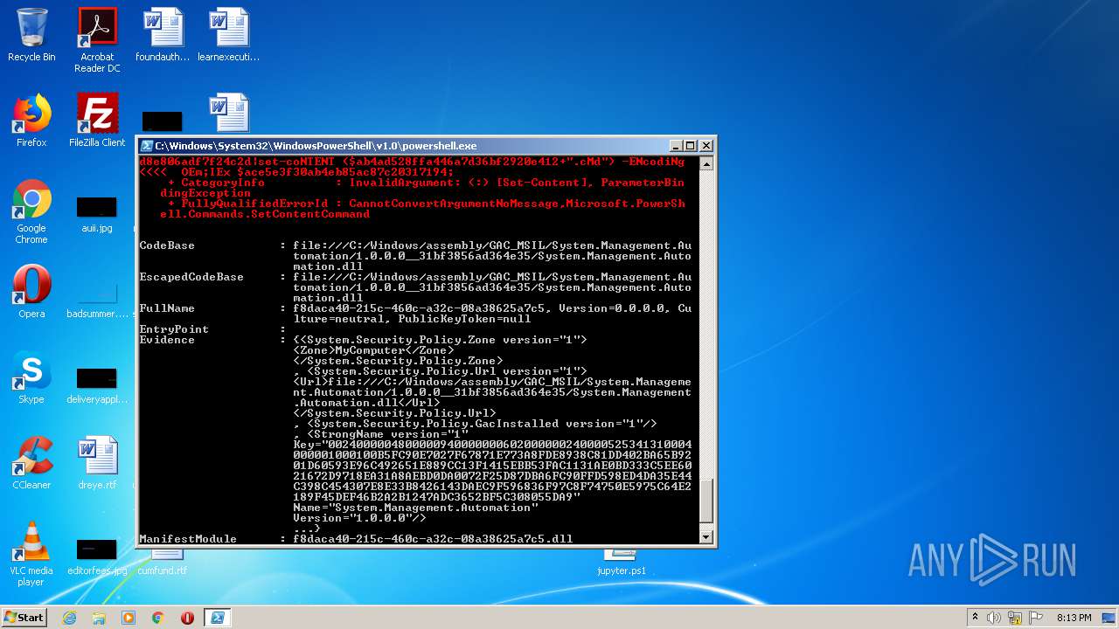Click the 'EntryPoint' property label
Image resolution: width=1119 pixels, height=629 pixels.
click(x=174, y=329)
